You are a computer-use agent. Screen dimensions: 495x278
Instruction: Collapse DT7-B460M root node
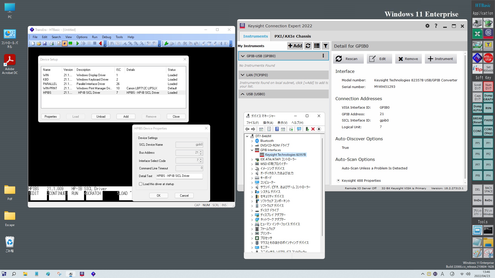click(x=247, y=136)
